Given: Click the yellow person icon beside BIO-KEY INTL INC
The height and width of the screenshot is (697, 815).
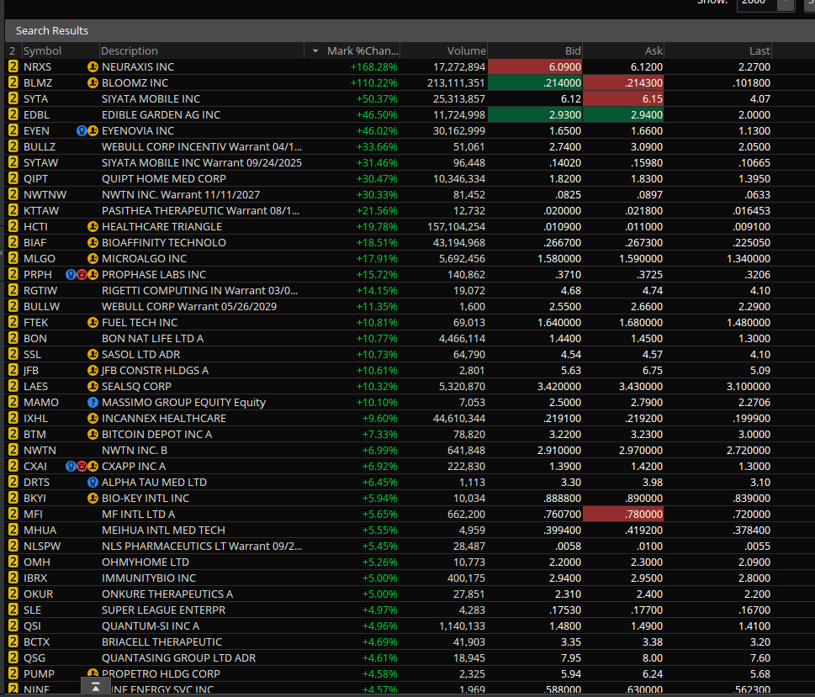Looking at the screenshot, I should 93,498.
